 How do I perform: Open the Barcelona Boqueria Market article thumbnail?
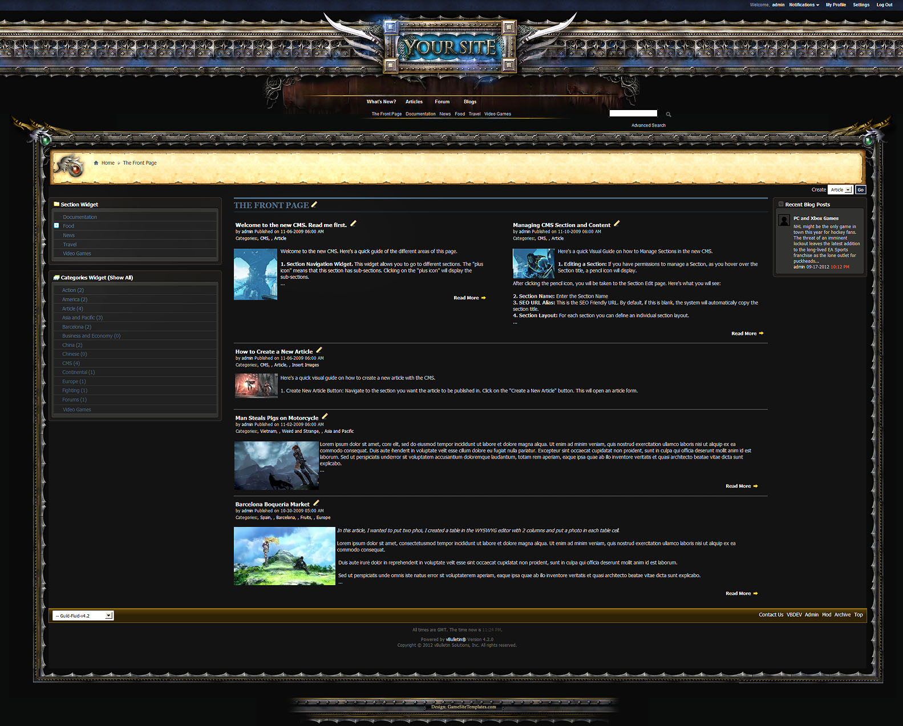coord(284,556)
